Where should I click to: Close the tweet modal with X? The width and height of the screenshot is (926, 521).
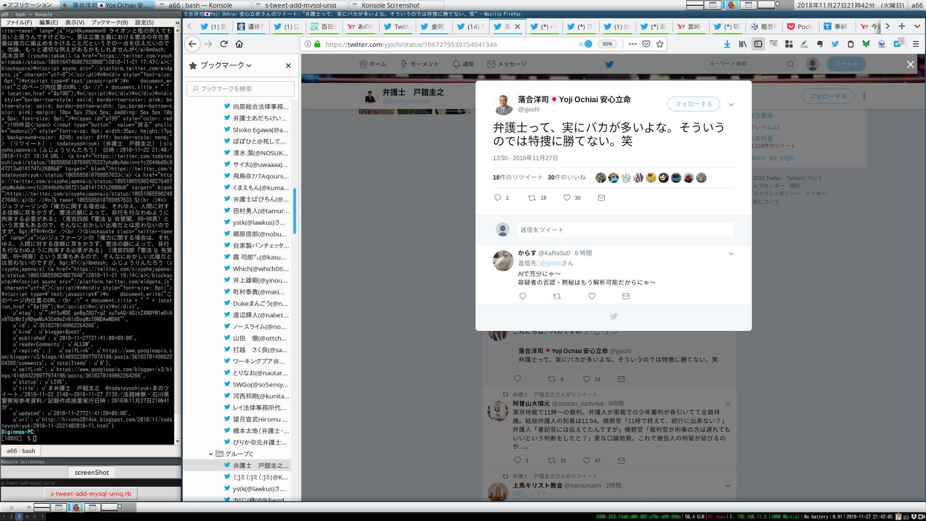910,64
